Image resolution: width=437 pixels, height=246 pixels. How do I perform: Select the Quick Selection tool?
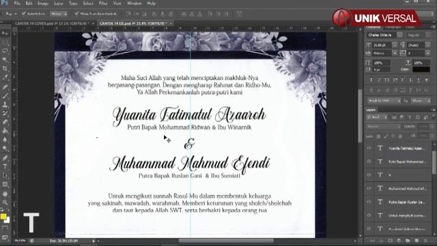click(x=5, y=59)
